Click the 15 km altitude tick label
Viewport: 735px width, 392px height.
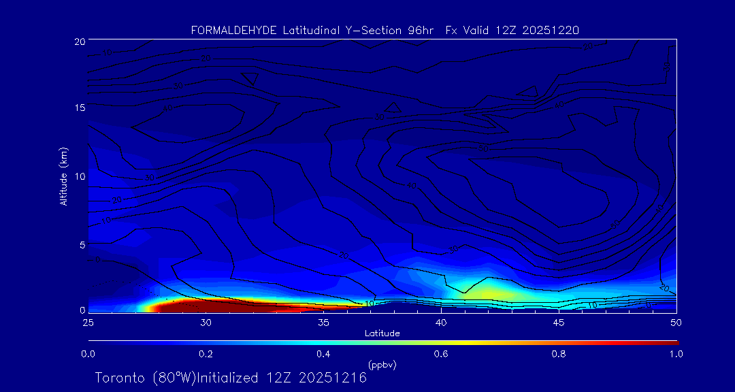coord(78,108)
